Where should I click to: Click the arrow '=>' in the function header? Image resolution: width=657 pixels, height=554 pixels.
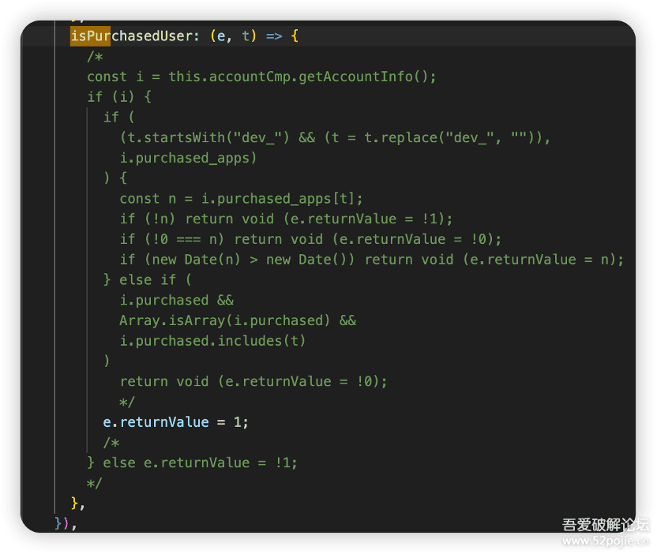coord(274,36)
